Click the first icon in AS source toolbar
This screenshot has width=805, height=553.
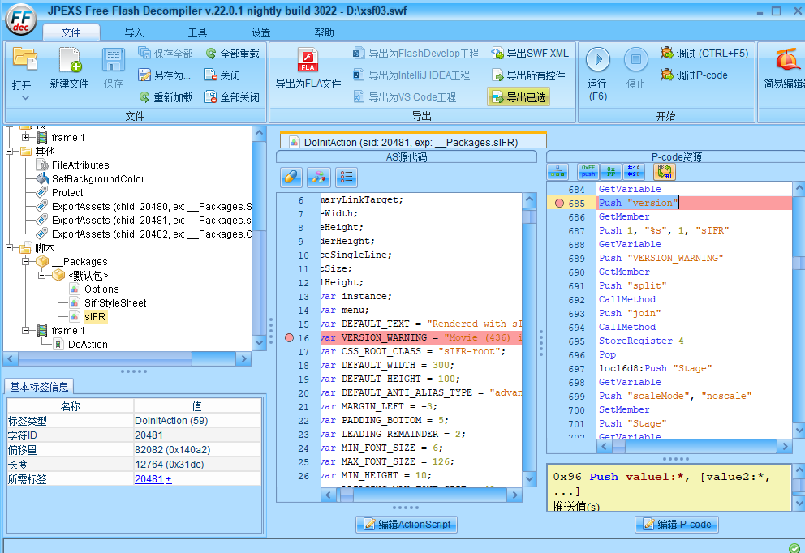coord(291,177)
